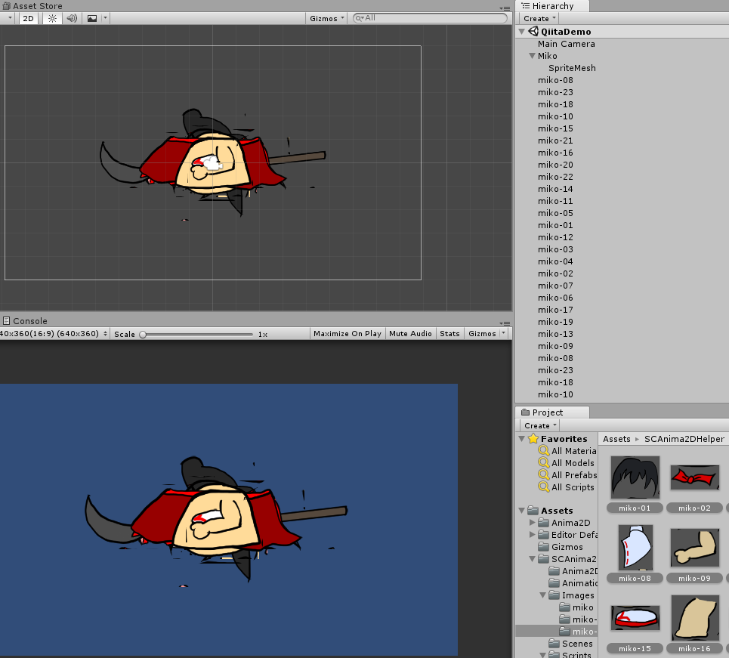Expand the Anima2D folder in Assets
Image resolution: width=729 pixels, height=658 pixels.
533,523
